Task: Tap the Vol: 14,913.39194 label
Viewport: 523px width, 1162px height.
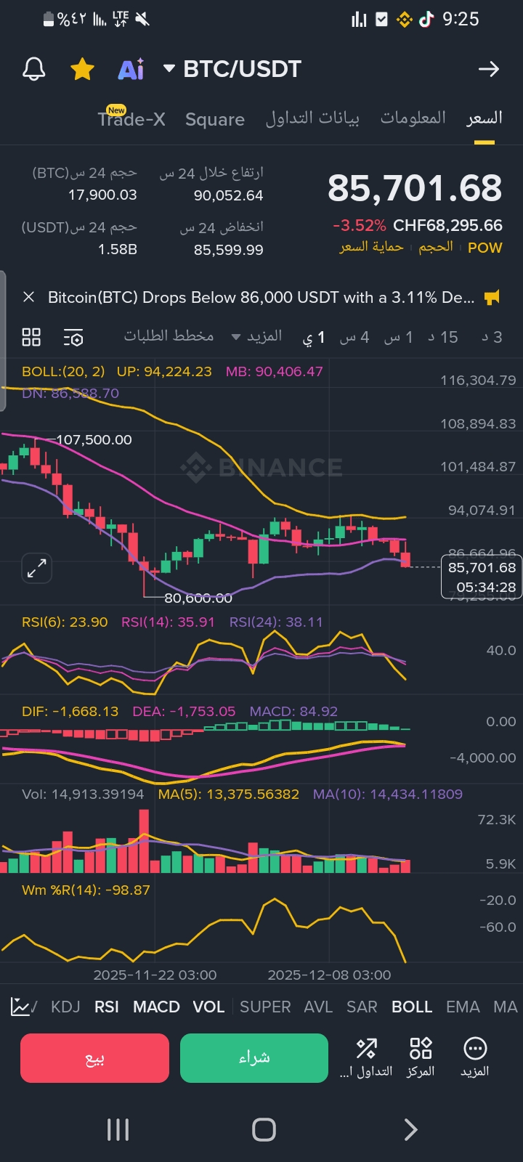Action: tap(83, 794)
